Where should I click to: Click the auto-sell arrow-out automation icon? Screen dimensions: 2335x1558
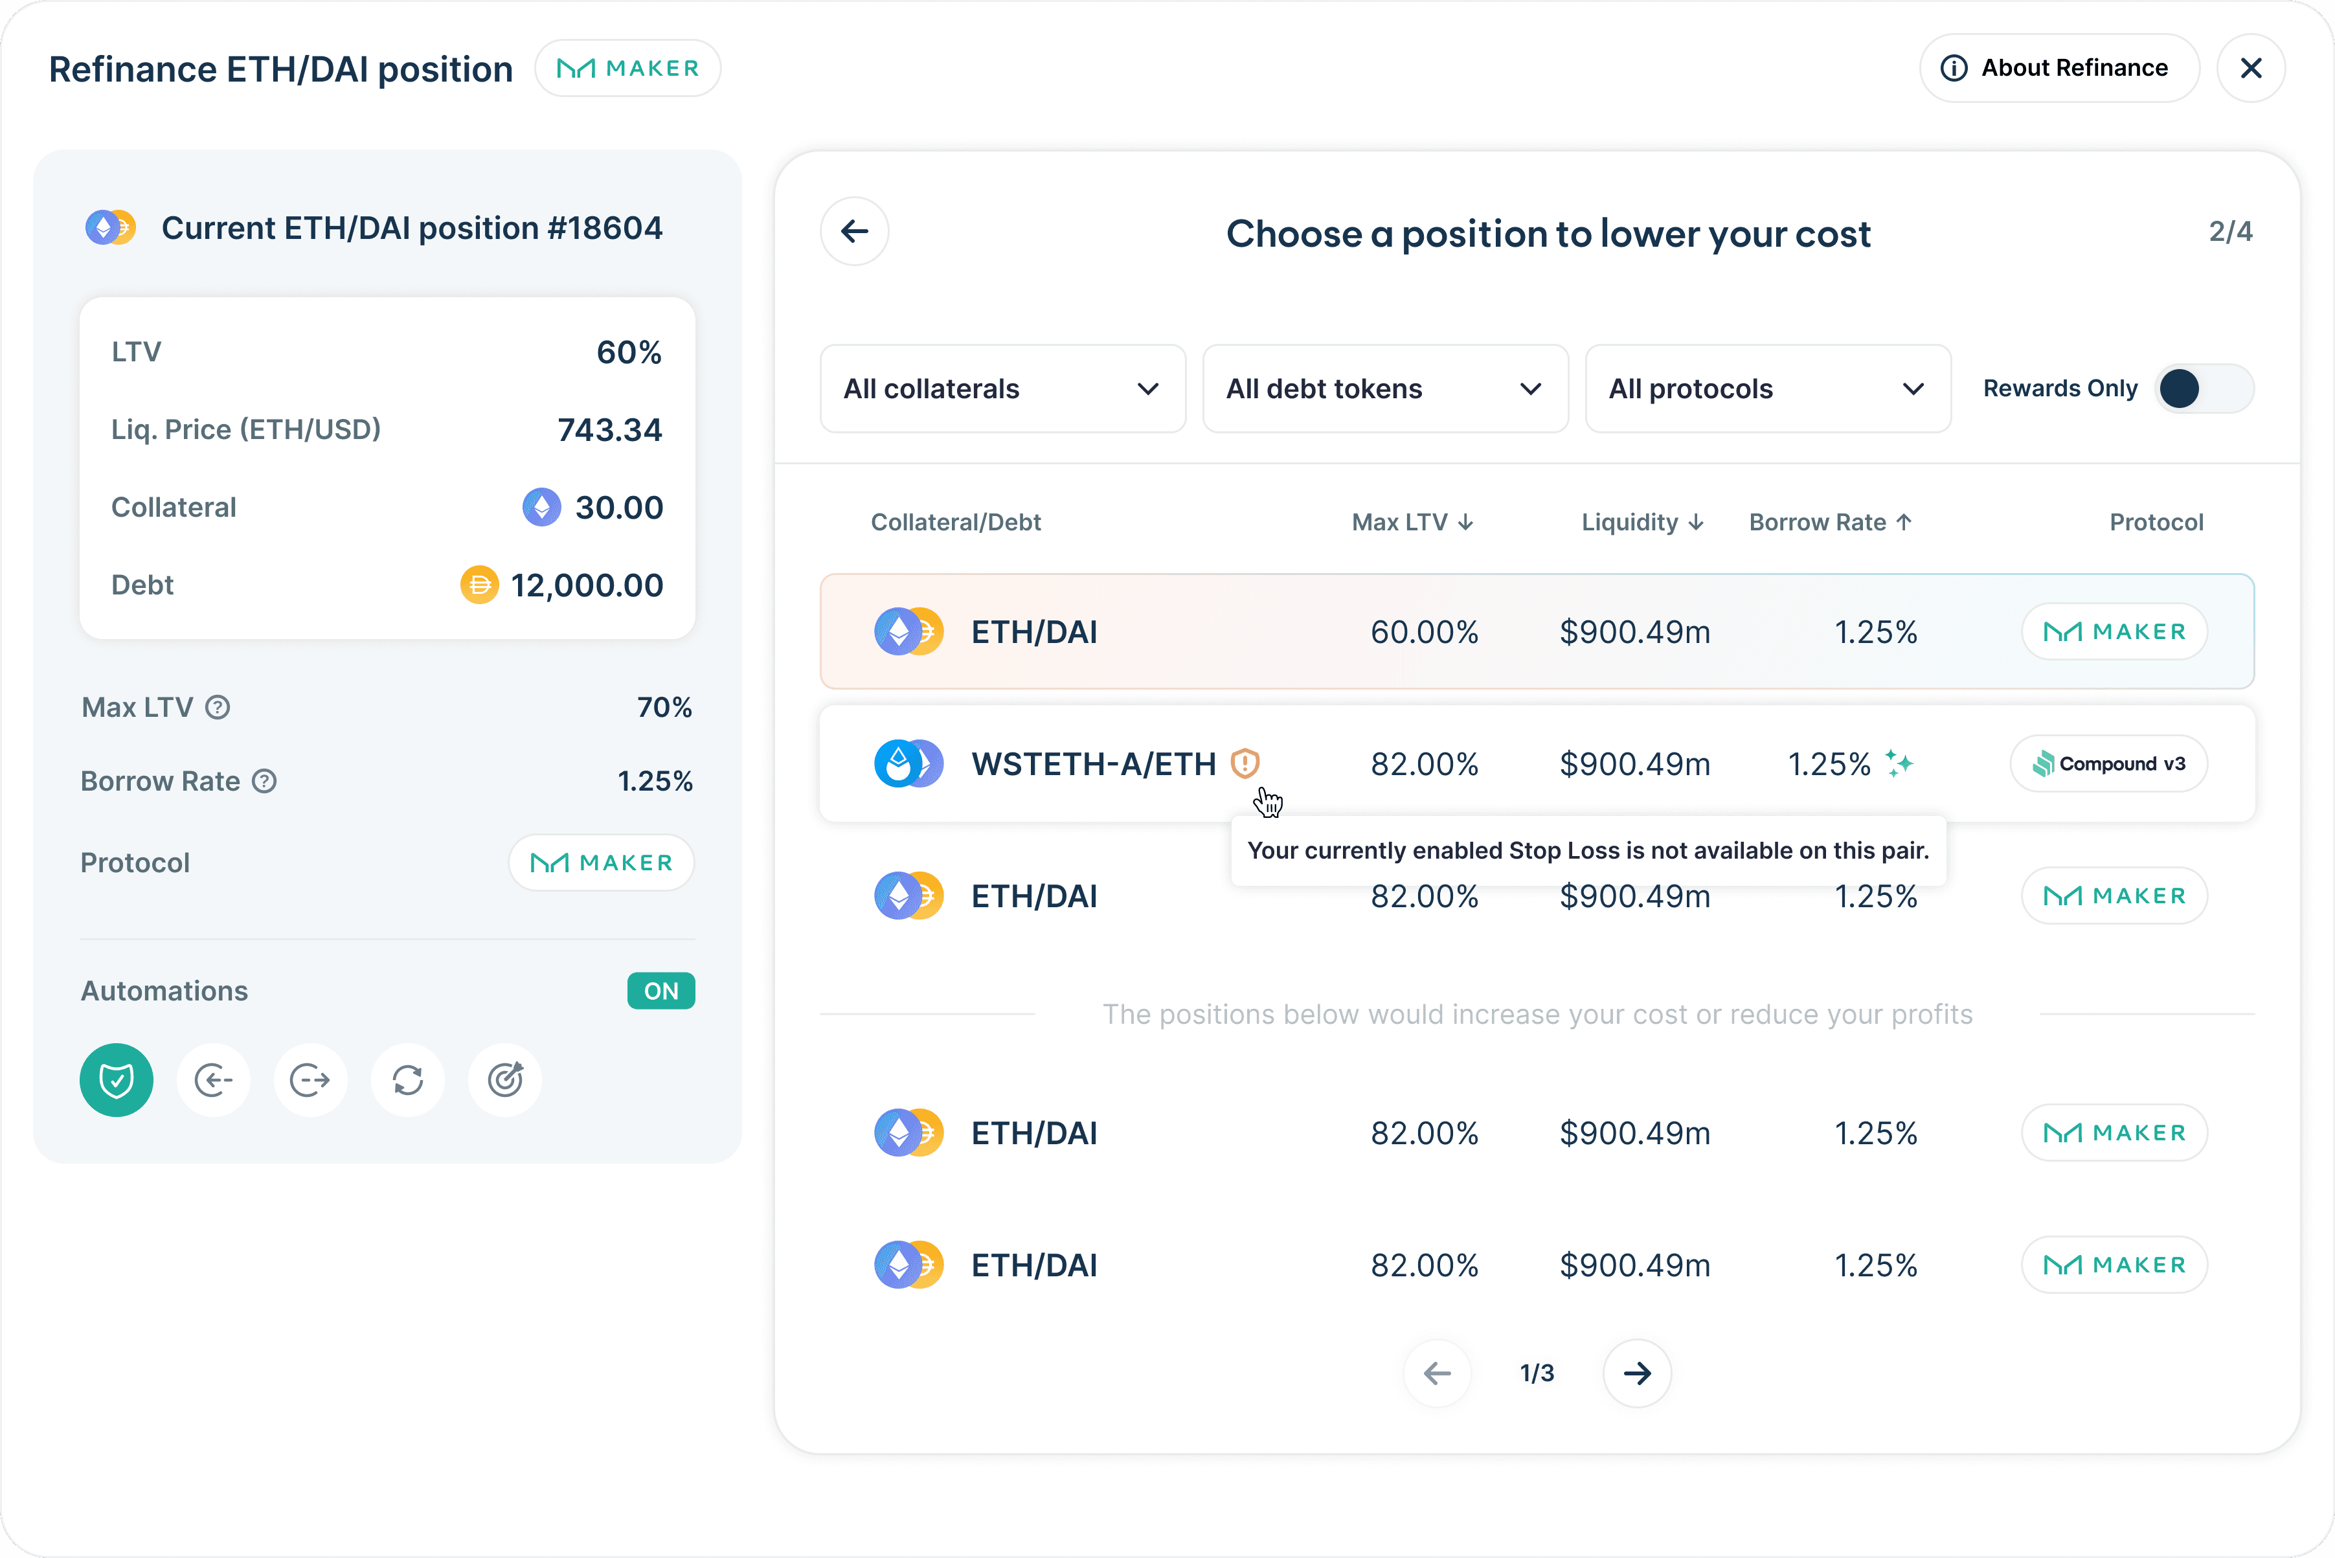[310, 1080]
